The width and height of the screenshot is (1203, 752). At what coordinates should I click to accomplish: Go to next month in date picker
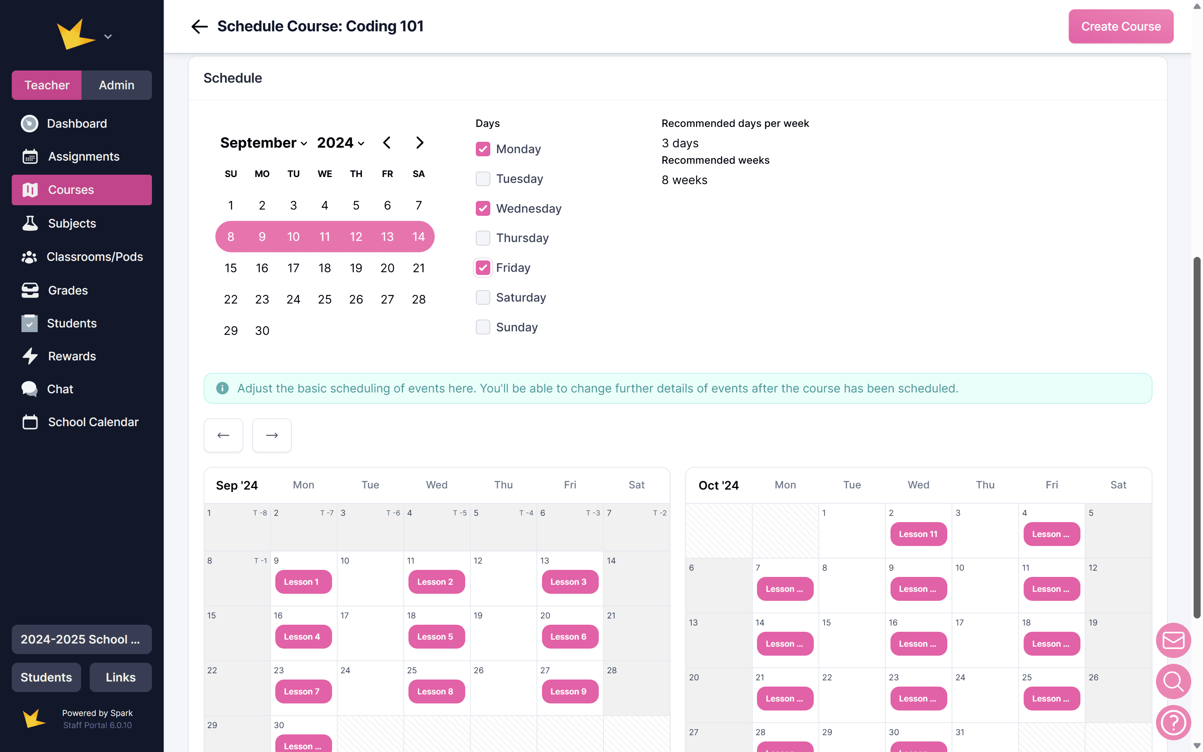click(x=419, y=143)
